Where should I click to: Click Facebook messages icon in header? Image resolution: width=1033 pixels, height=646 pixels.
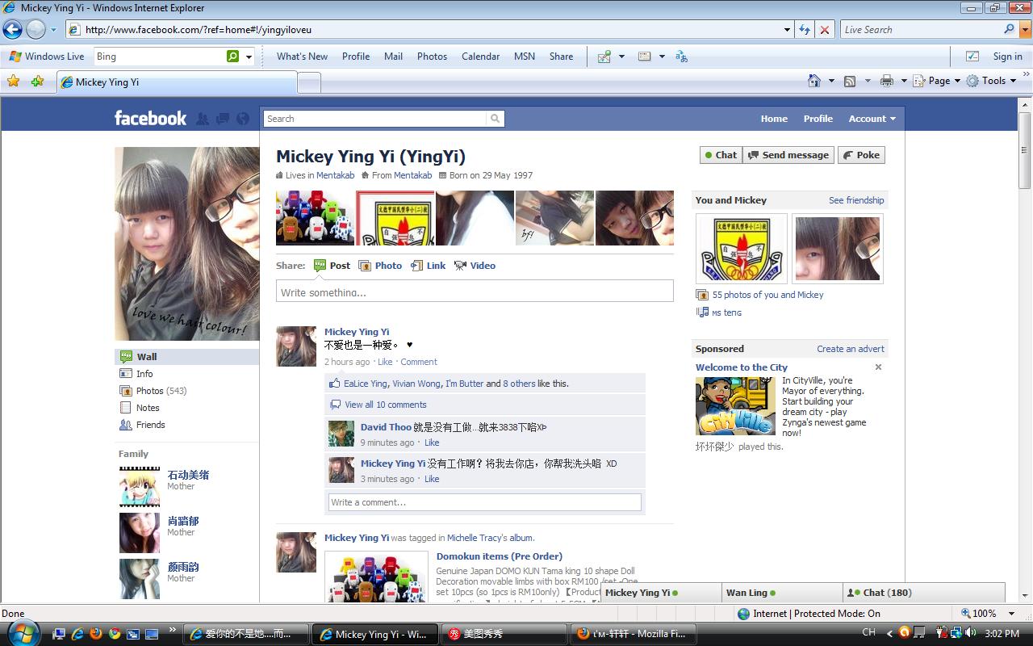point(223,119)
